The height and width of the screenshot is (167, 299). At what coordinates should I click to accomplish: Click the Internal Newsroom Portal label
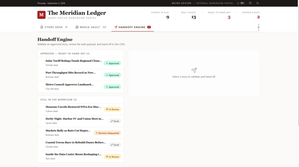(x=215, y=3)
